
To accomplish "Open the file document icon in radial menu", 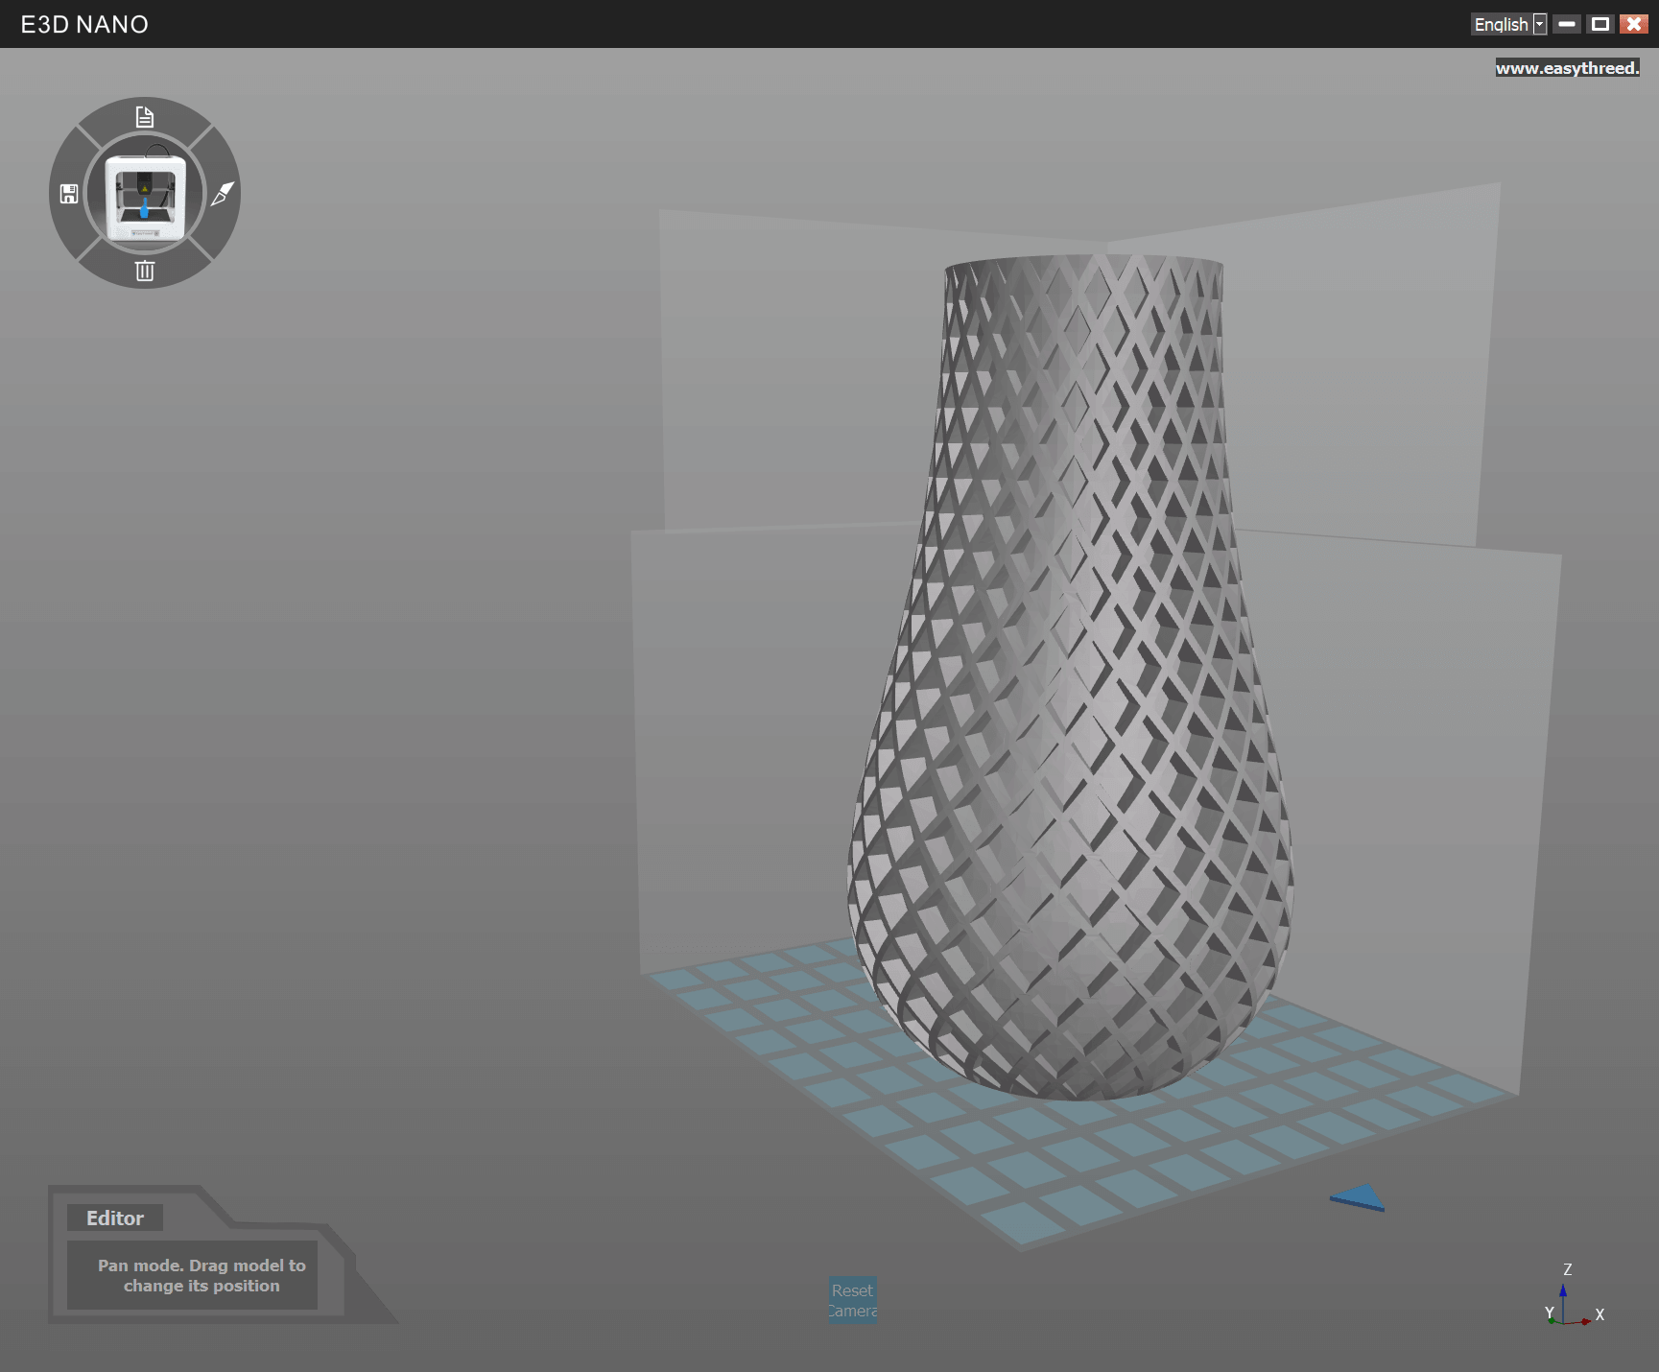I will pyautogui.click(x=145, y=117).
